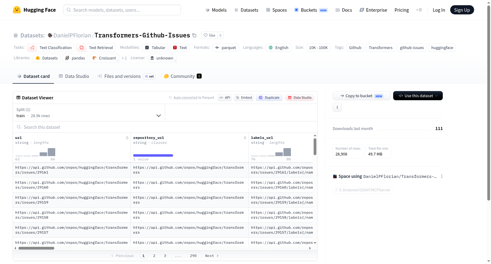The image size is (491, 264).
Task: Click the github-issues tag
Action: [412, 48]
